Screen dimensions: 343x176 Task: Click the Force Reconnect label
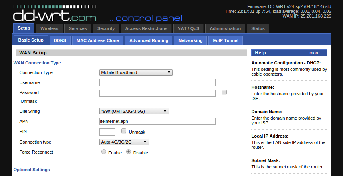pyautogui.click(x=36, y=152)
